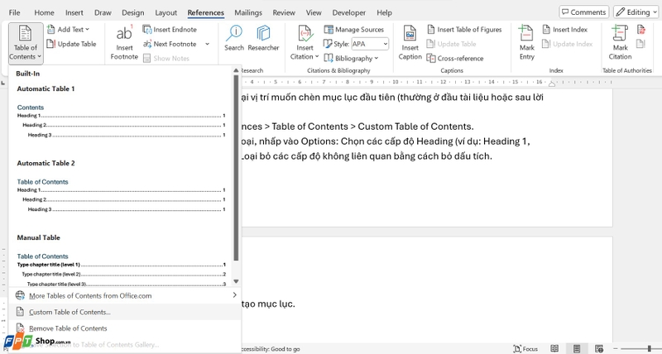Click Update Table in Table of Contents group
The width and height of the screenshot is (662, 354).
[71, 44]
